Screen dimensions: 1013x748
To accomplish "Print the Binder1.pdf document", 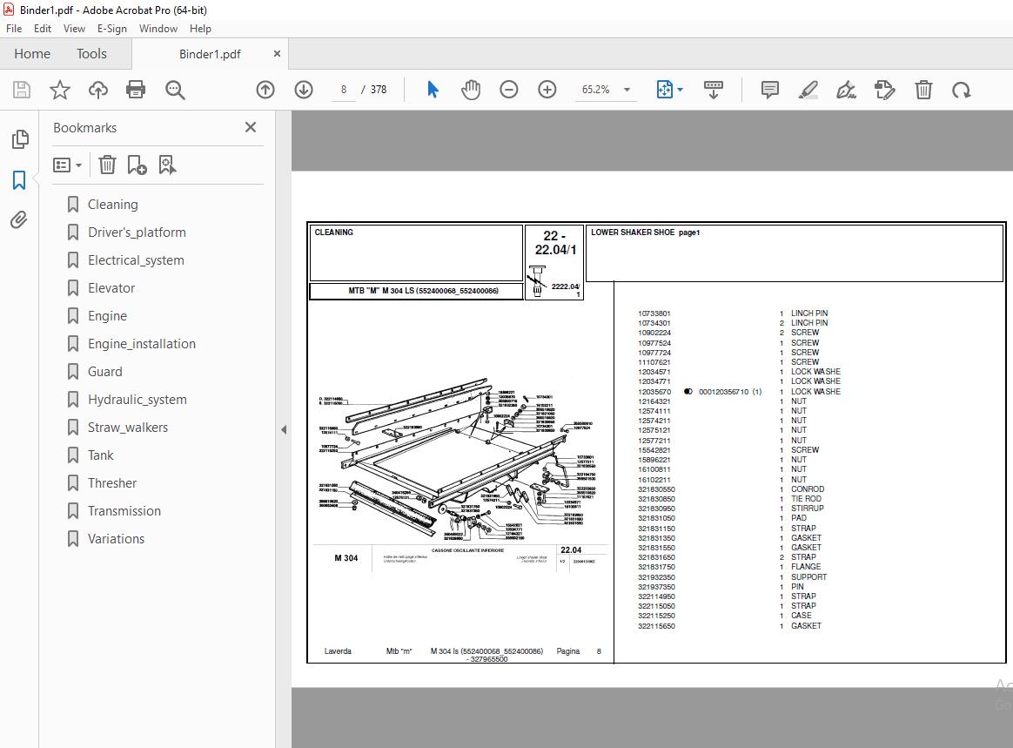I will click(x=136, y=90).
